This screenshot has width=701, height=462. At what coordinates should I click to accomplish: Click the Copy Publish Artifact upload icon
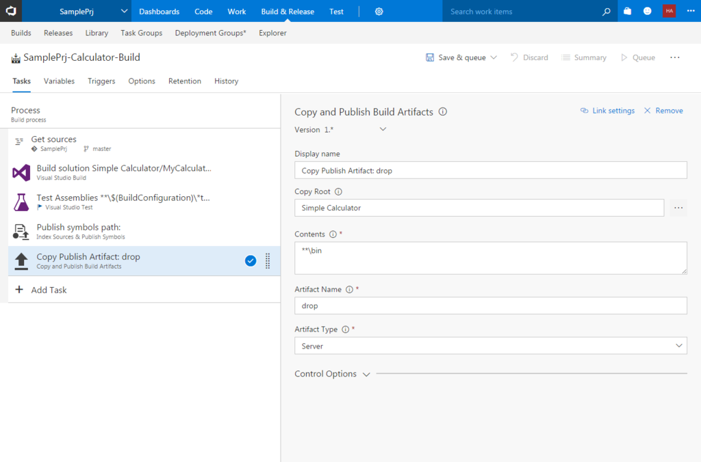pos(21,261)
